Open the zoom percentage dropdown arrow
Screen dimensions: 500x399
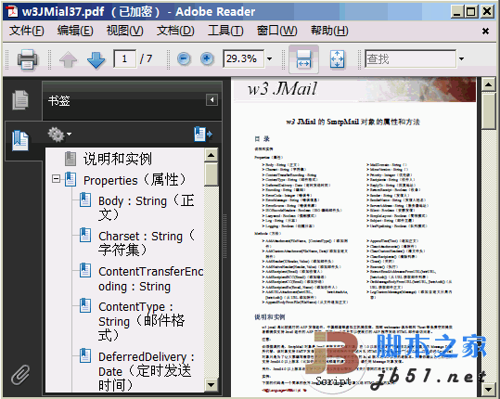(269, 58)
